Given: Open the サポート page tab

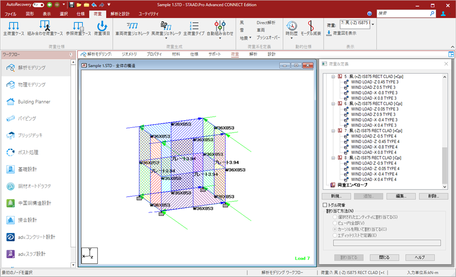Looking at the screenshot, I should tap(215, 55).
